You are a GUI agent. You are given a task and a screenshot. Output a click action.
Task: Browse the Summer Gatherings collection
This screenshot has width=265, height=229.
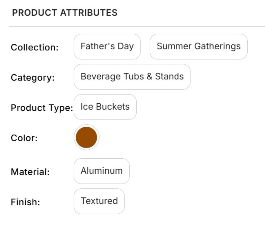coord(198,47)
